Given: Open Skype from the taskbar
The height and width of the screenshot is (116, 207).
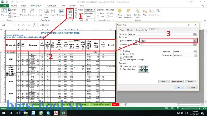Looking at the screenshot, I should pos(48,113).
